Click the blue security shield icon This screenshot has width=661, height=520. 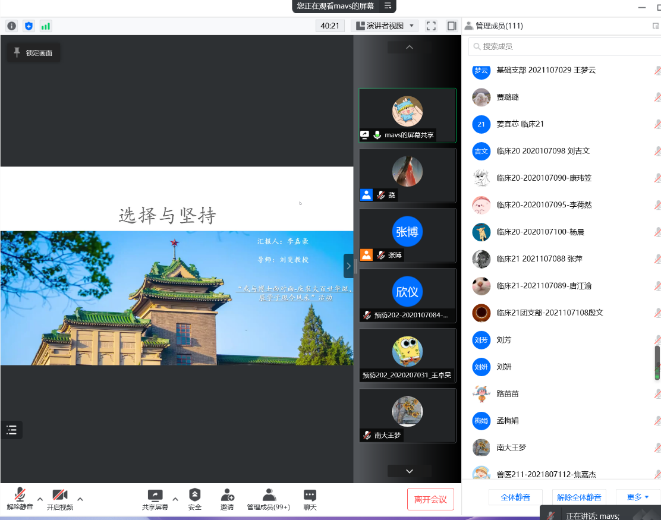pyautogui.click(x=29, y=26)
